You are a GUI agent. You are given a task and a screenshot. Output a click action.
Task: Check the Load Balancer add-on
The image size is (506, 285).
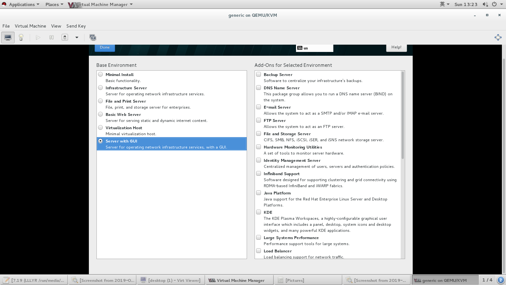pyautogui.click(x=258, y=251)
